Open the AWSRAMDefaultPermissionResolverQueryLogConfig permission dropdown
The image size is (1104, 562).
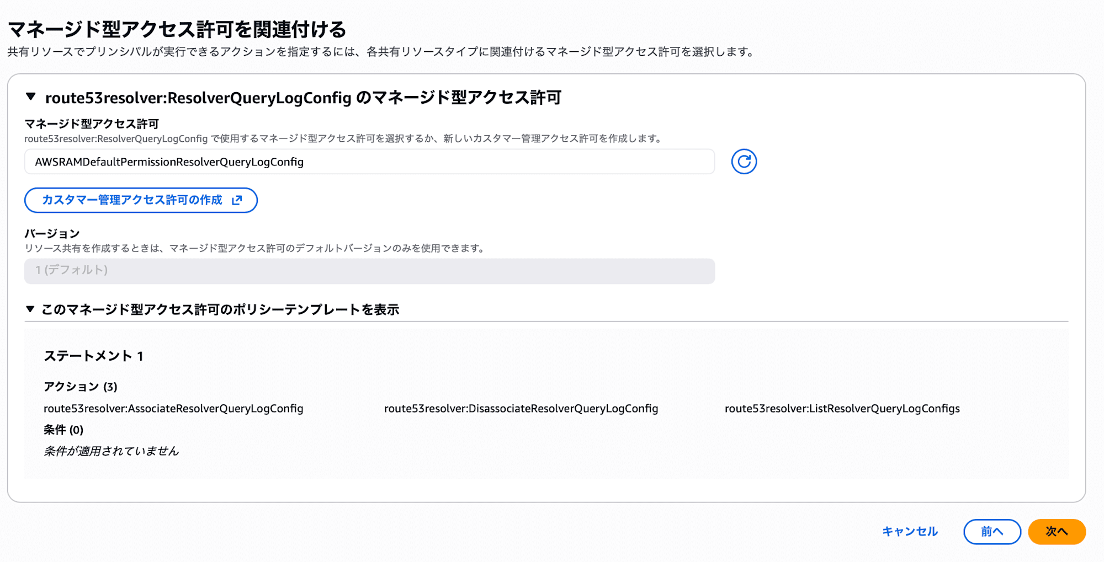coord(369,162)
